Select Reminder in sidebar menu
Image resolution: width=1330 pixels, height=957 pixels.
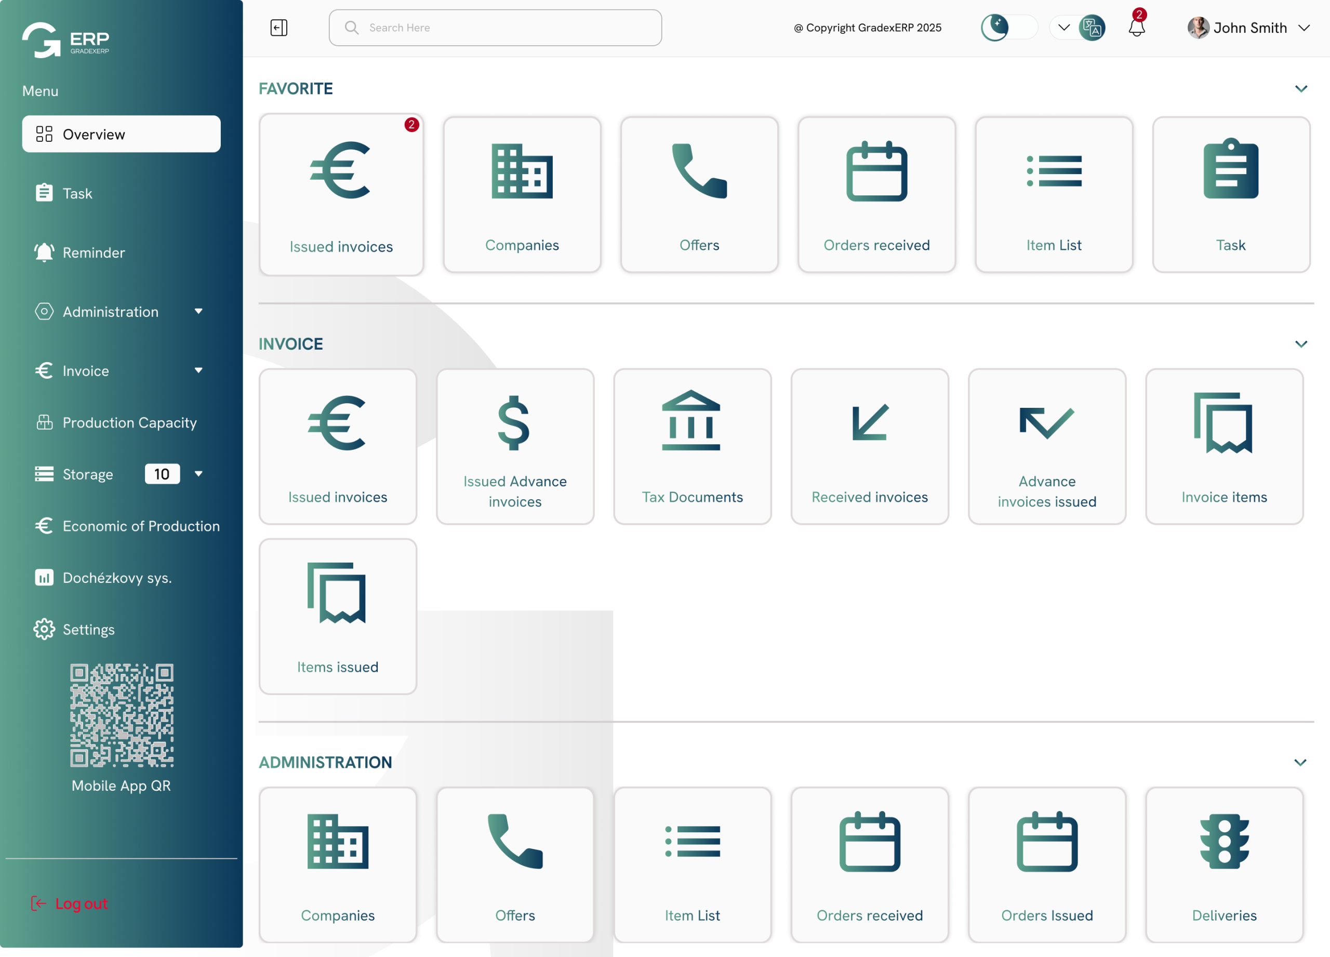click(x=94, y=252)
